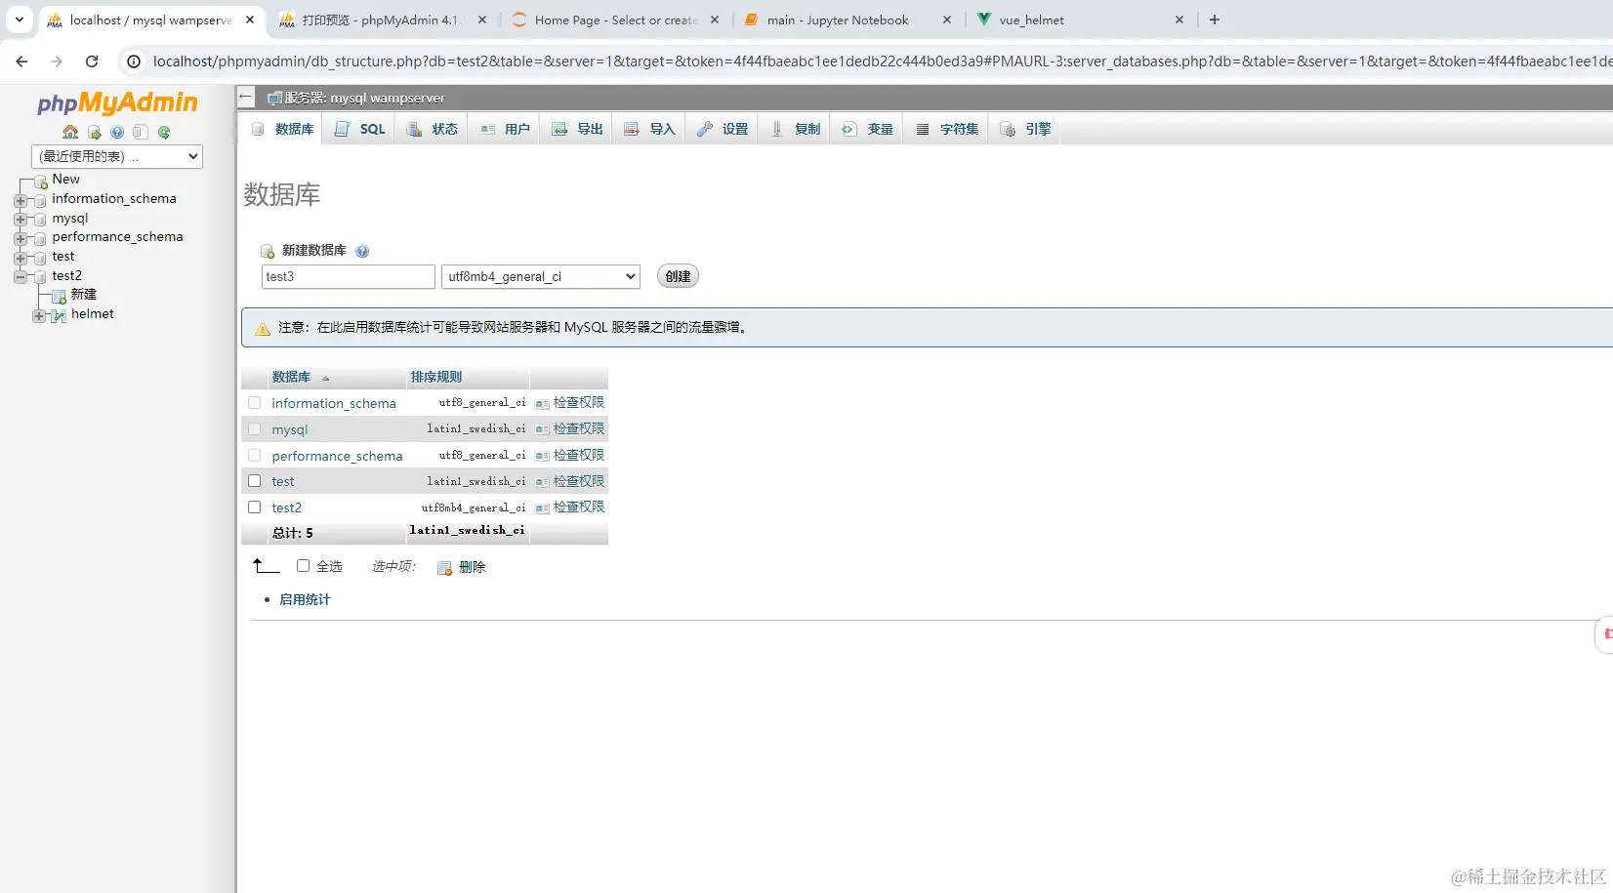
Task: Open a new browser tab with plus
Action: 1215,20
